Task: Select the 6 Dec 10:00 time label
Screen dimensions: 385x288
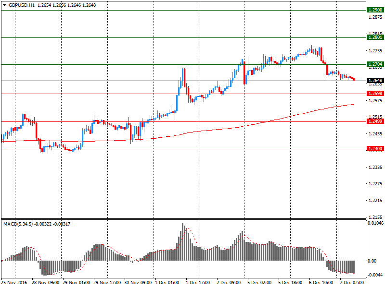Action: coord(321,283)
